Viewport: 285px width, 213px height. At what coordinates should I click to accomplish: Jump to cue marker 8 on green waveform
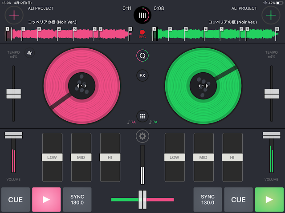(x=277, y=29)
